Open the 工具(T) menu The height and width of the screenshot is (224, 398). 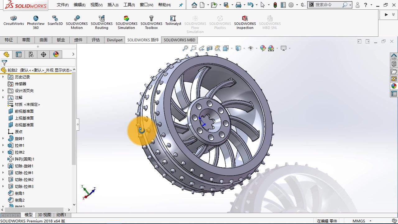(129, 5)
